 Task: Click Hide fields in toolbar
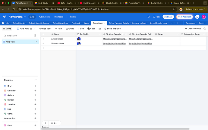(45, 29)
